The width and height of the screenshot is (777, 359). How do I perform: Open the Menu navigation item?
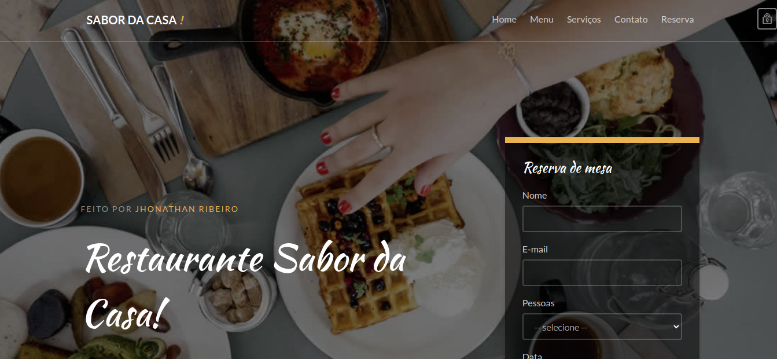click(542, 19)
